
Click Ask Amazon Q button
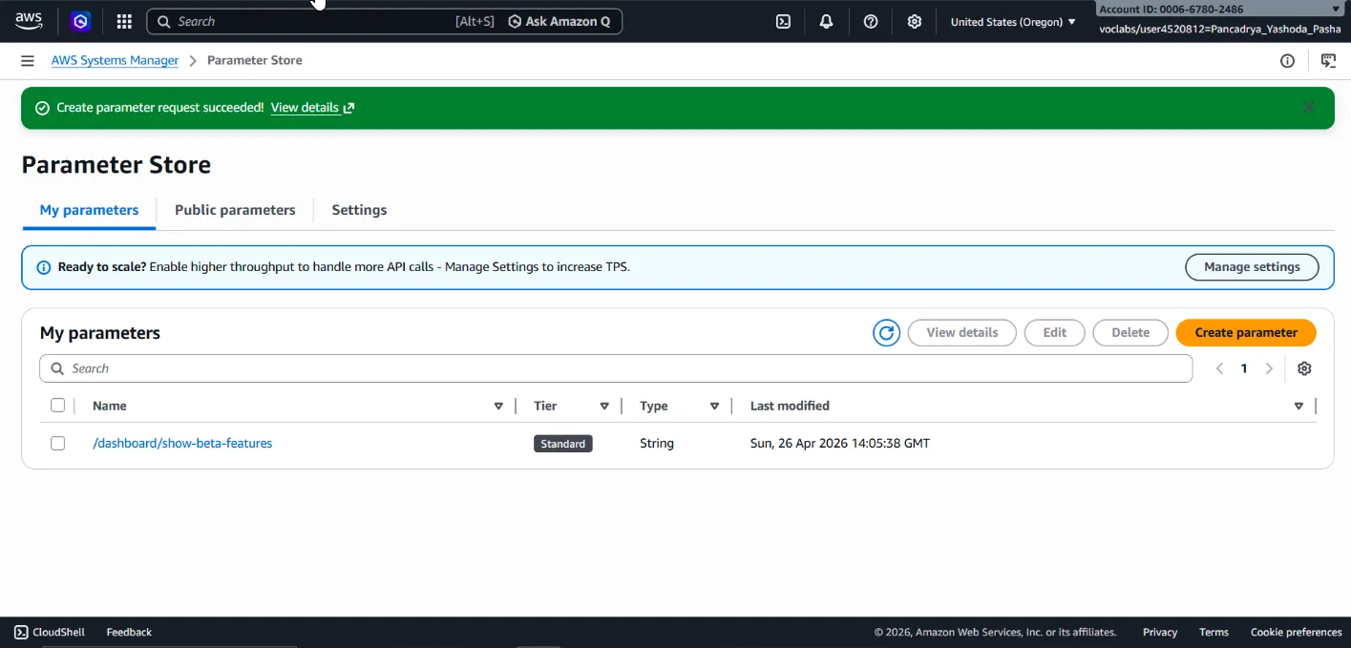tap(560, 21)
